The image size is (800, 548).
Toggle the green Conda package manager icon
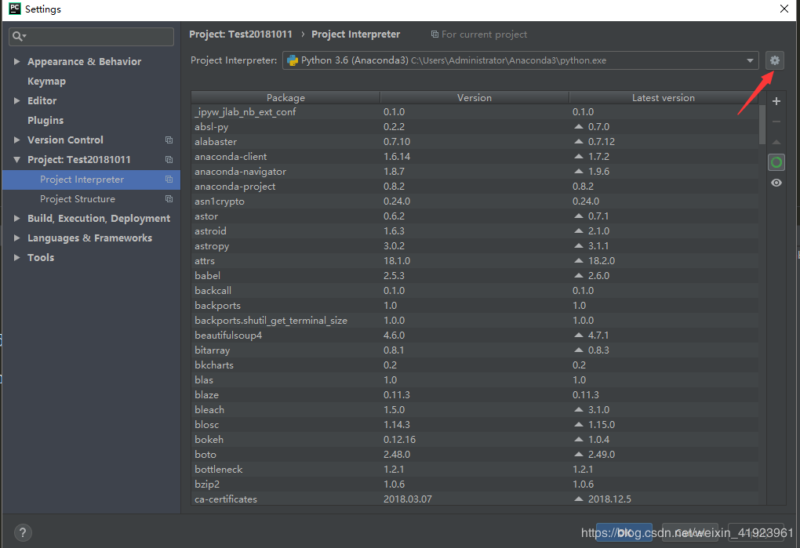pos(776,162)
